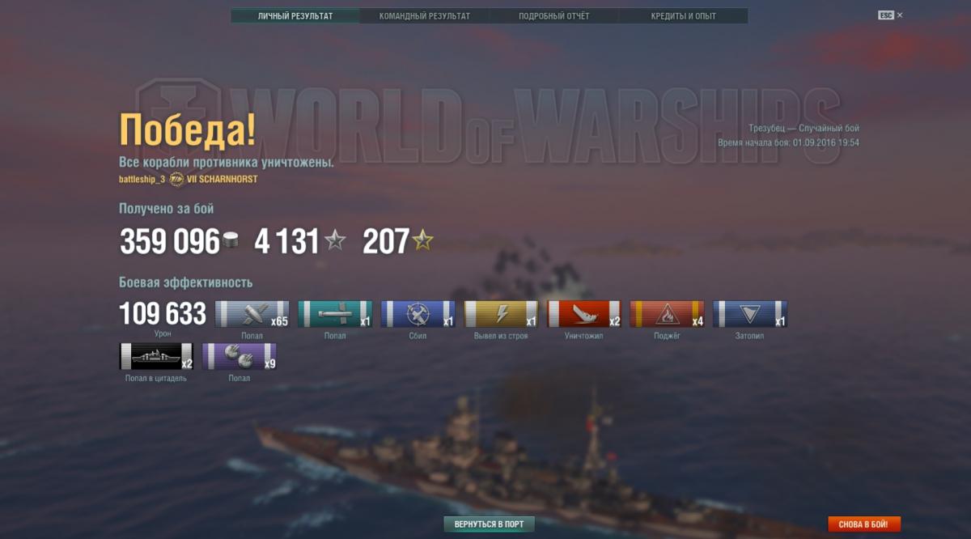971x539 pixels.
Task: Select the torpedo hit ribbon x1
Action: (335, 314)
